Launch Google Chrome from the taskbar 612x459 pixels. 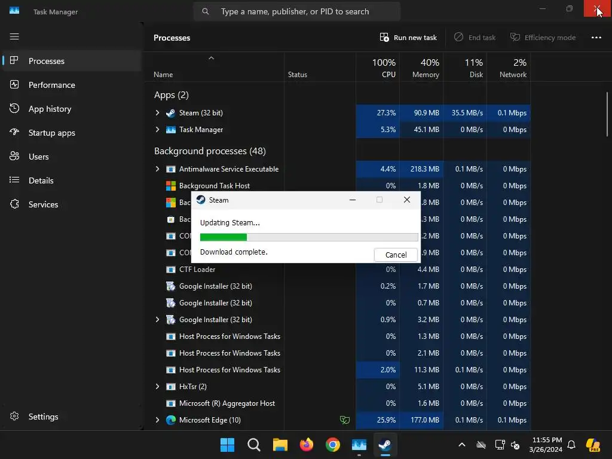tap(332, 445)
